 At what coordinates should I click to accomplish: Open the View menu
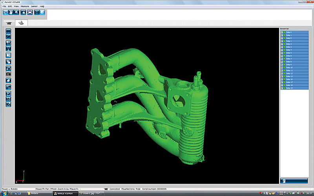16,7
